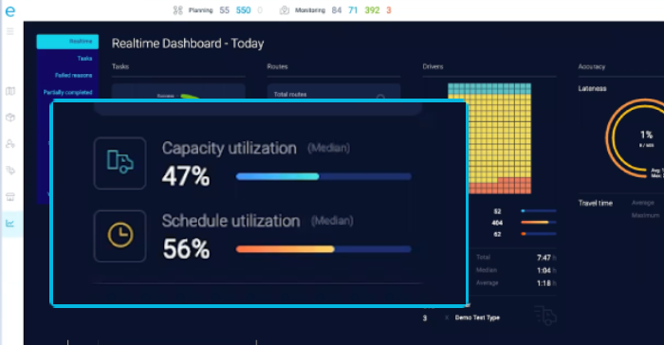Click the driver count 404
Image resolution: width=664 pixels, height=345 pixels.
click(497, 223)
